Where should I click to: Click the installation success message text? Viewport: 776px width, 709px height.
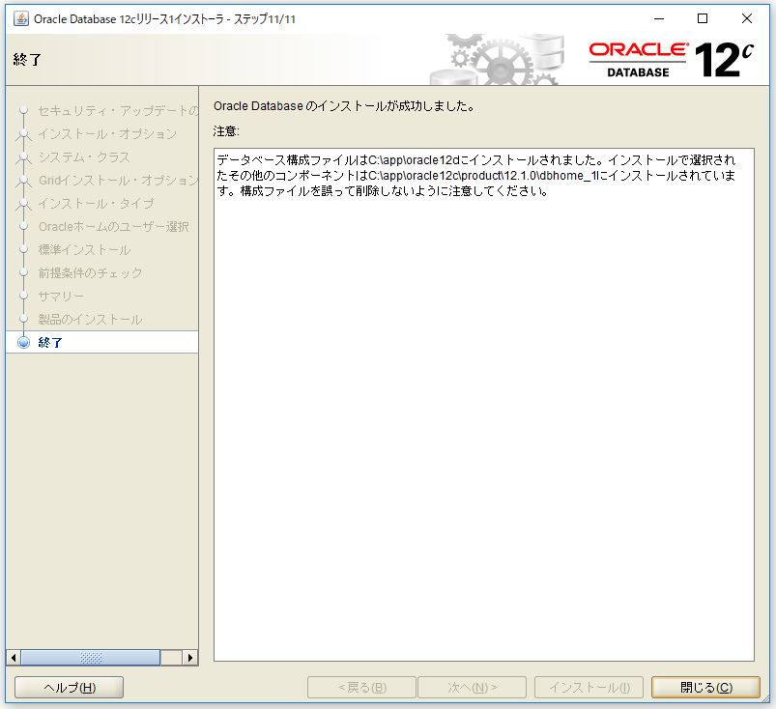[344, 106]
